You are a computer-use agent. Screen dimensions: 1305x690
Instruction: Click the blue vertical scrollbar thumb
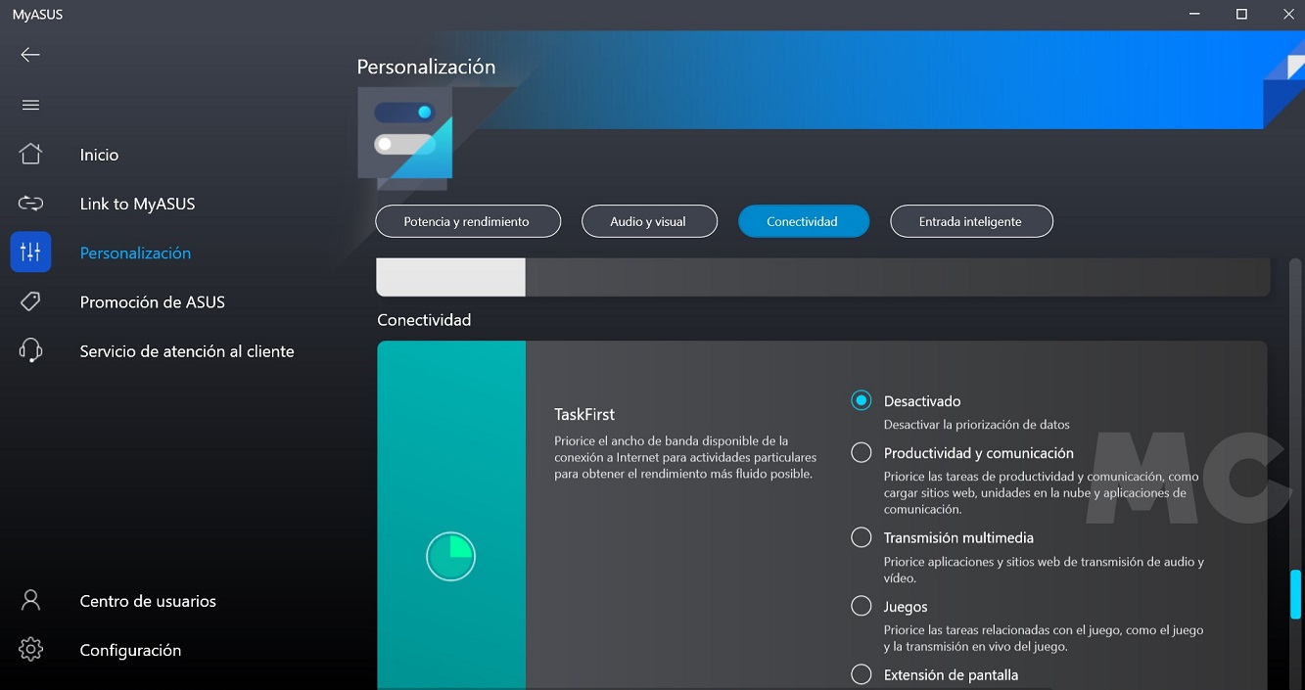click(x=1296, y=594)
